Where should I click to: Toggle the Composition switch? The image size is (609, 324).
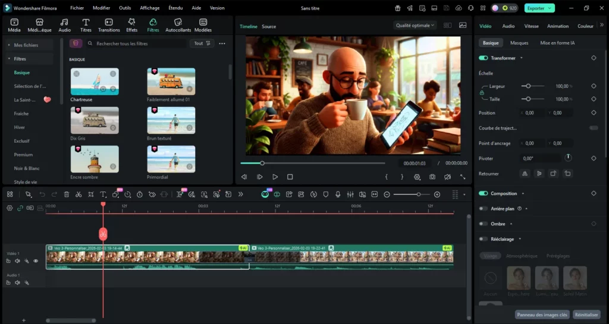coord(483,193)
